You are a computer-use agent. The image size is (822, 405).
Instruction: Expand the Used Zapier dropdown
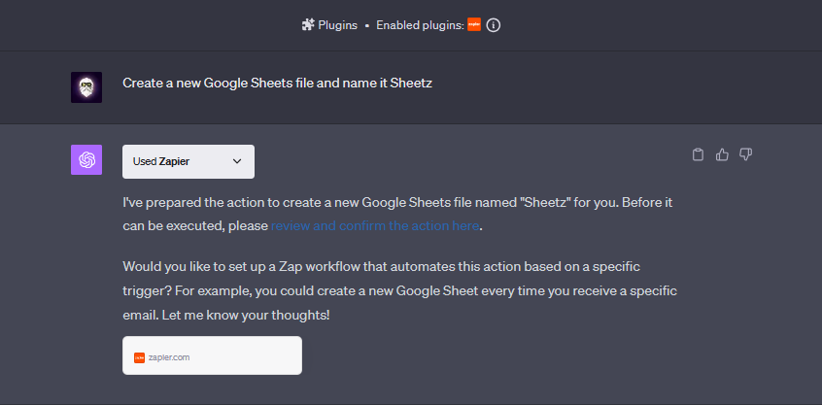click(188, 161)
